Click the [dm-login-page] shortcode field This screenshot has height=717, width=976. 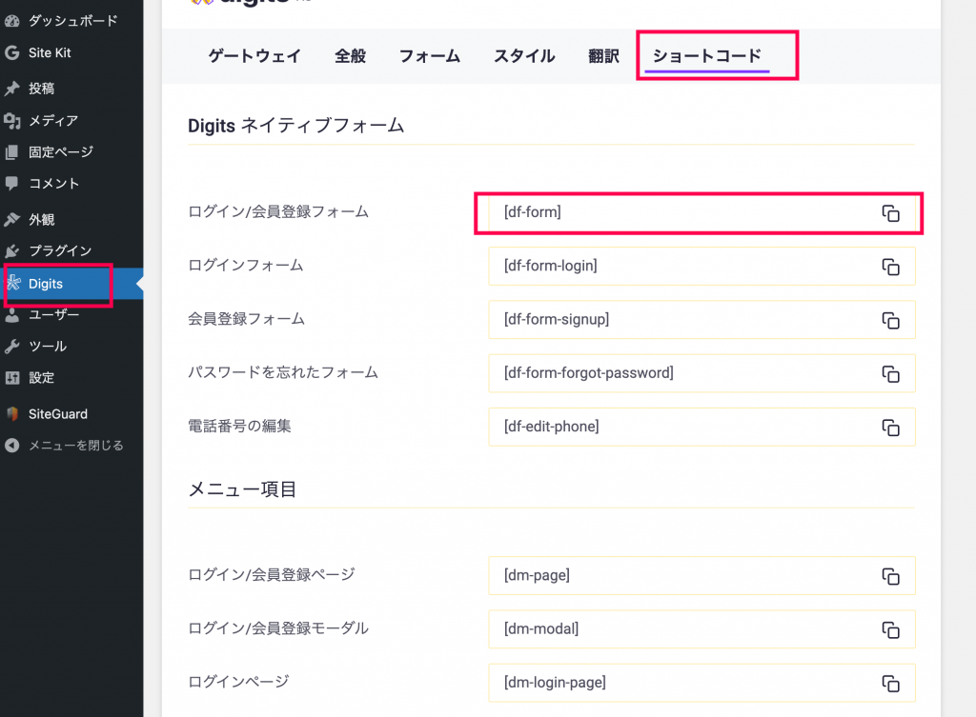click(x=701, y=683)
